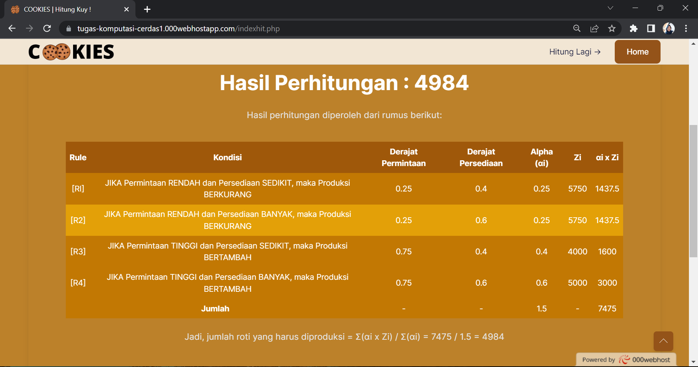Click the Jadi, jumlah roti formula sentence
Viewport: 698px width, 367px height.
(x=344, y=337)
